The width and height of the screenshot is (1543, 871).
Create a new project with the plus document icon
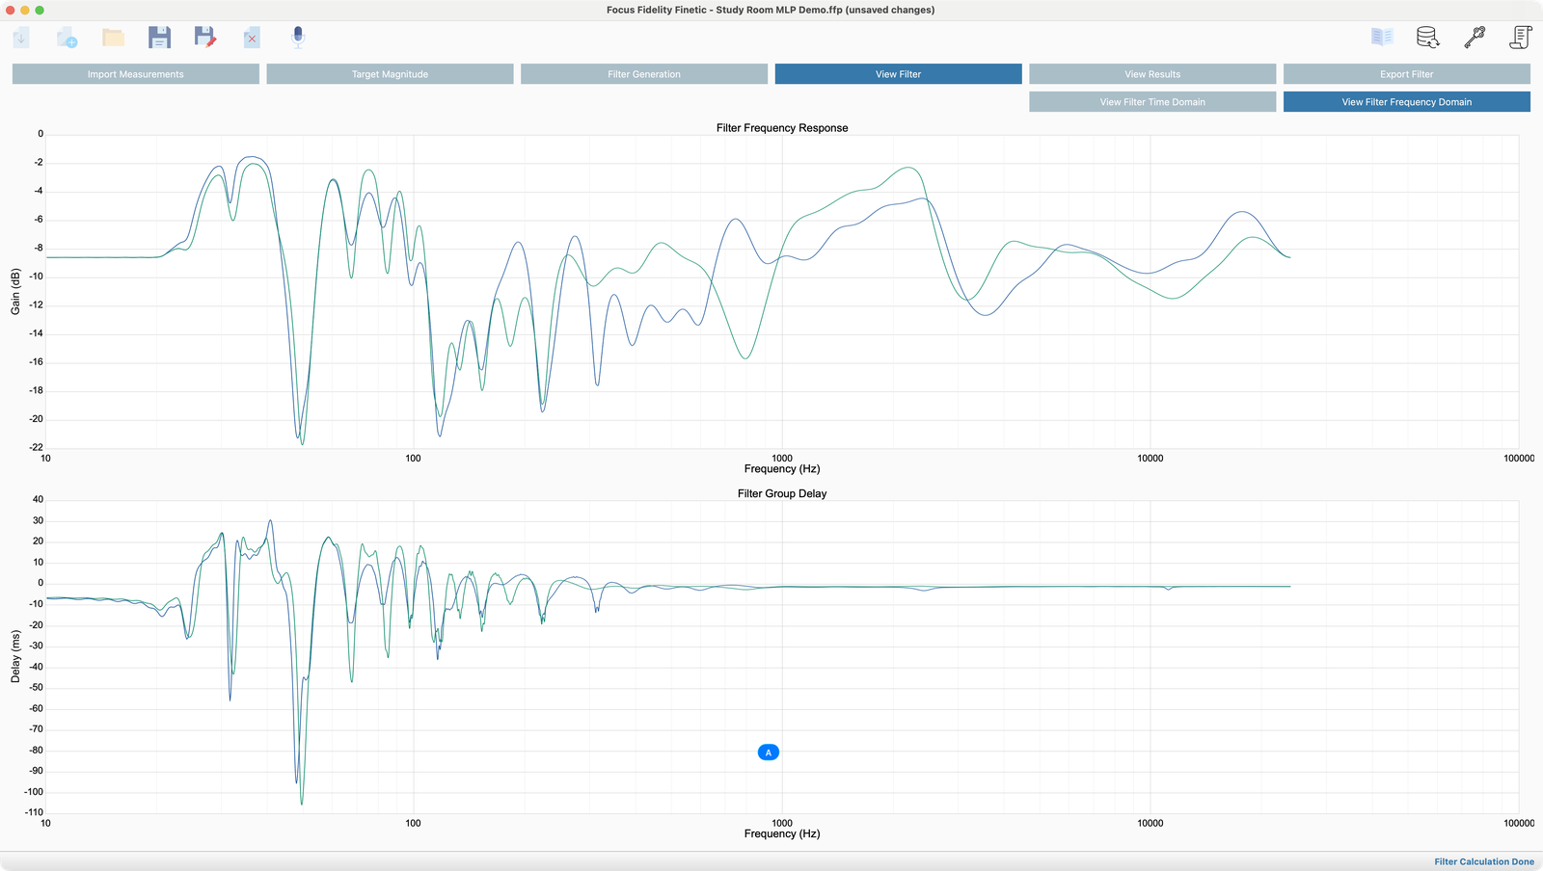click(67, 38)
